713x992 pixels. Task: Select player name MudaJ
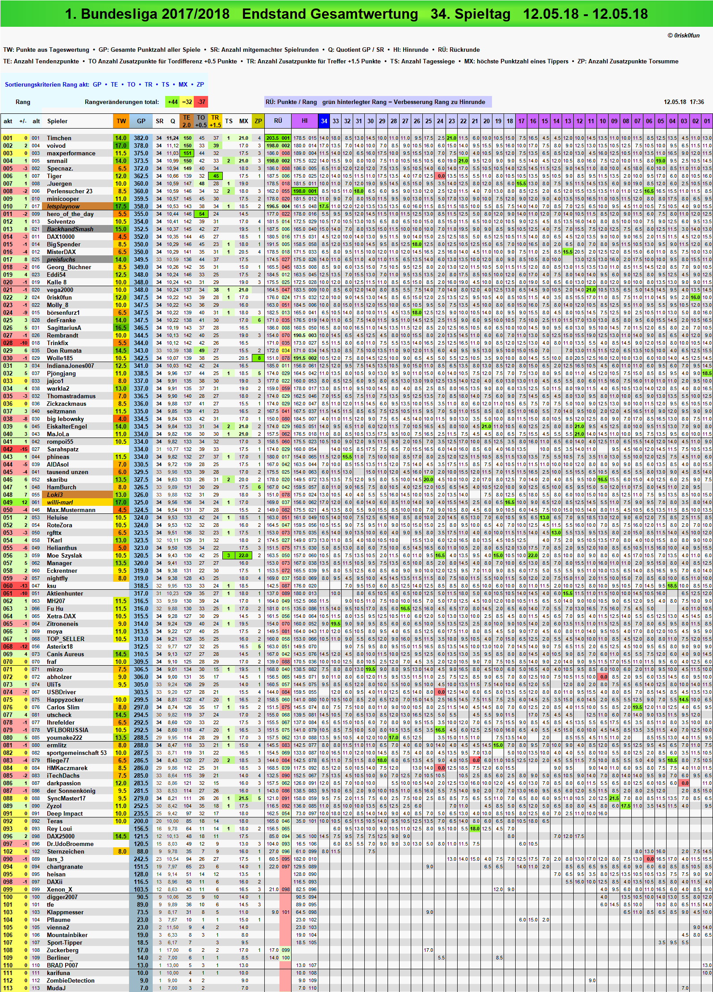coord(56,988)
